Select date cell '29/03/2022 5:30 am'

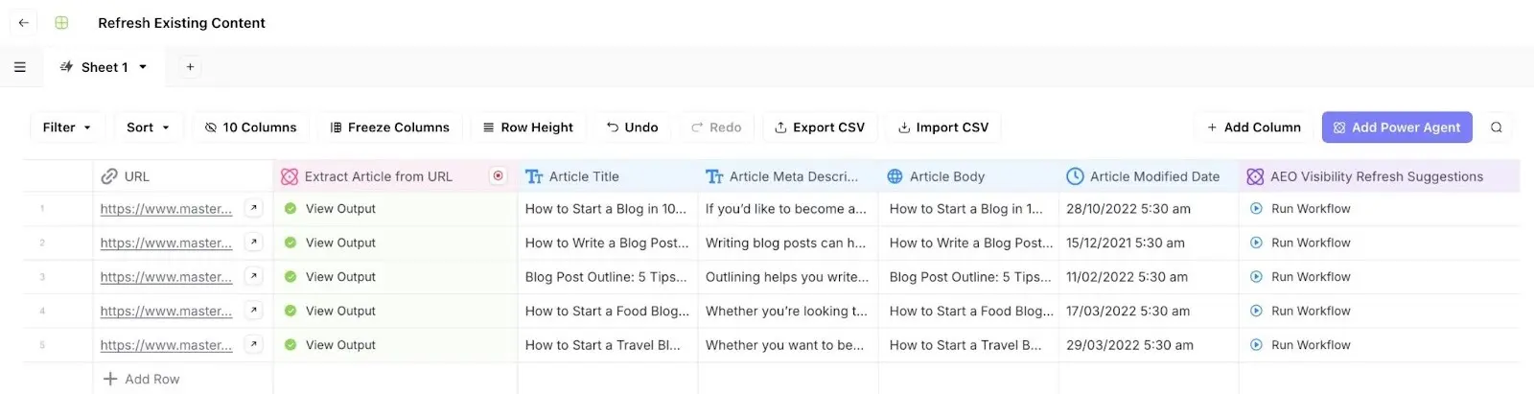coord(1149,345)
